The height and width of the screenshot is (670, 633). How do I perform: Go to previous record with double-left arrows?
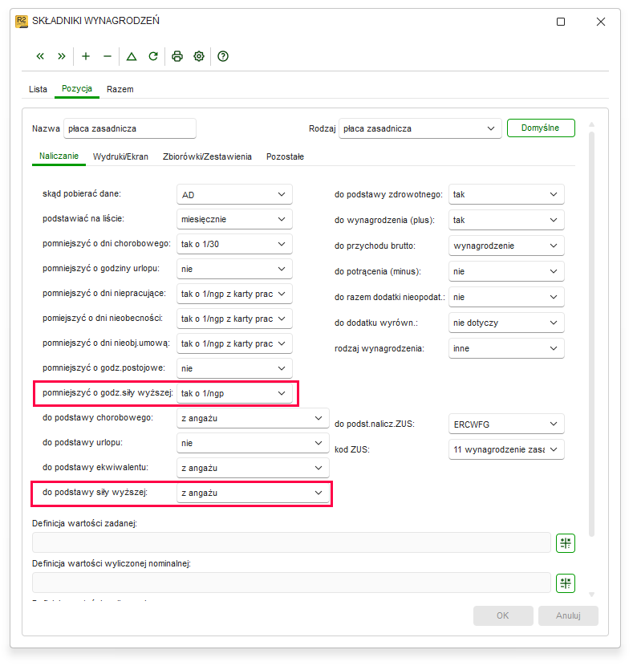tap(40, 56)
